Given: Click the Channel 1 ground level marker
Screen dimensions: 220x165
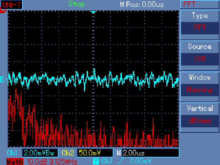Looking at the screenshot, I should 3,79.
